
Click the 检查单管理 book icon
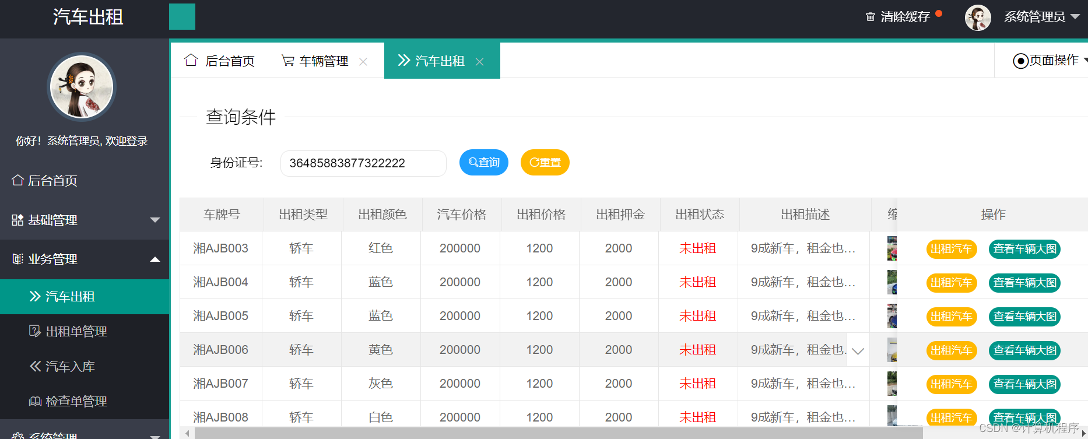(35, 401)
